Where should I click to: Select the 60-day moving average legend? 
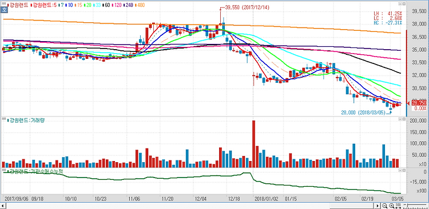click(106, 5)
